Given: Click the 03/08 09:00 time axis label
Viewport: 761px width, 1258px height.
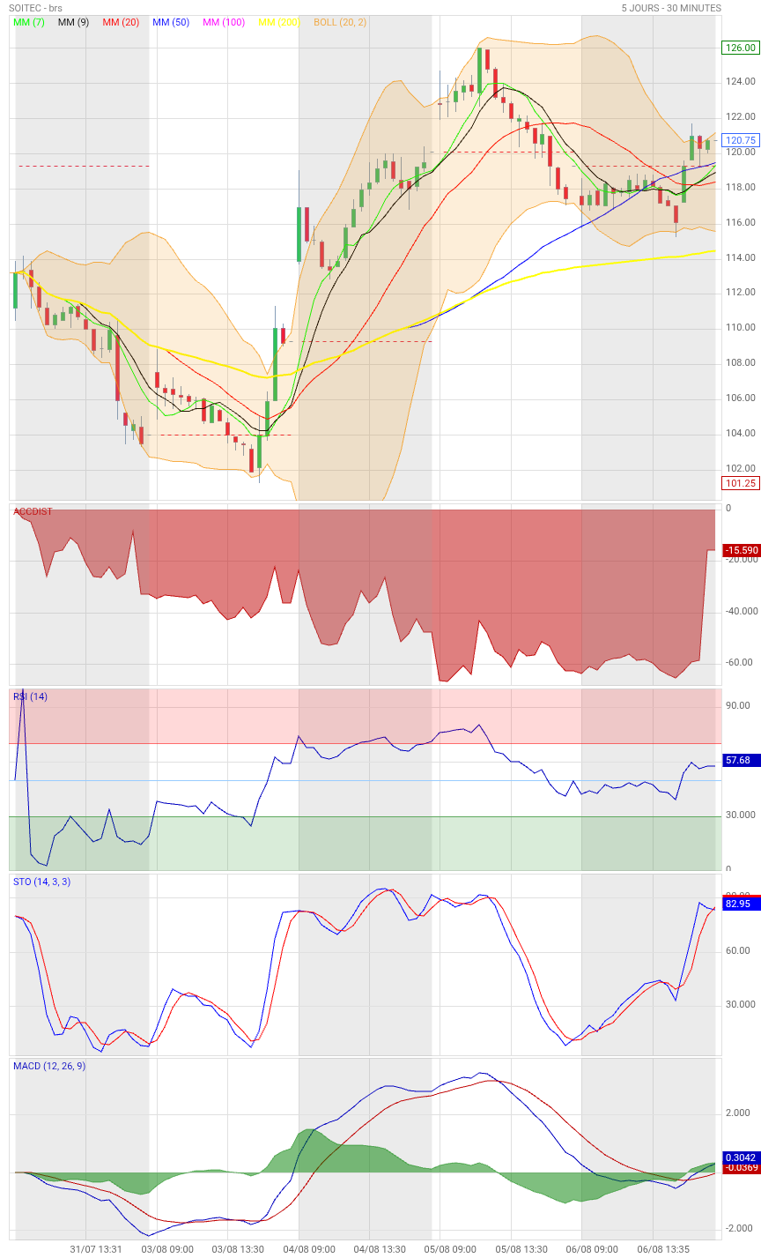Looking at the screenshot, I should click(x=167, y=1249).
